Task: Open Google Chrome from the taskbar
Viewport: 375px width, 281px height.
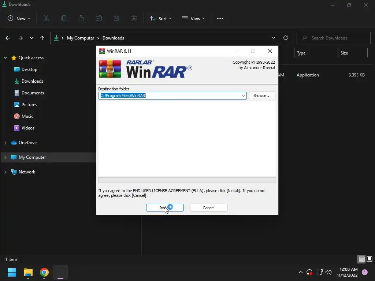Action: [x=44, y=272]
